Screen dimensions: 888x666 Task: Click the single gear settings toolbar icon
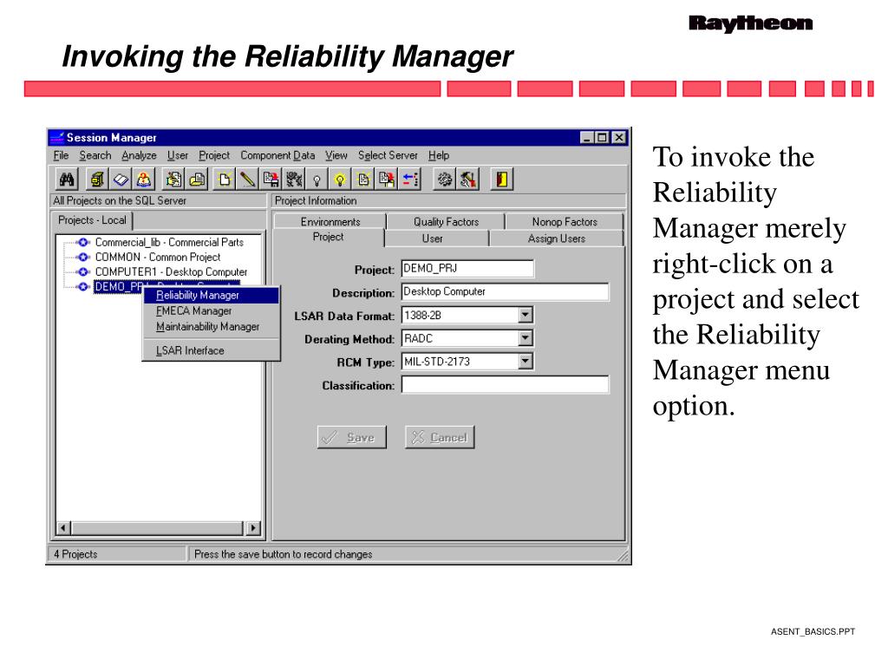[445, 180]
